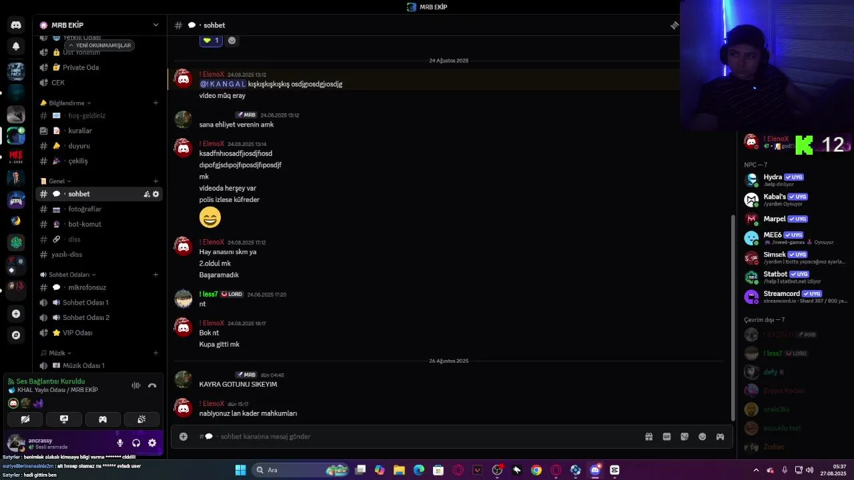Join Sohbet Odası 1 voice channel

(98, 303)
